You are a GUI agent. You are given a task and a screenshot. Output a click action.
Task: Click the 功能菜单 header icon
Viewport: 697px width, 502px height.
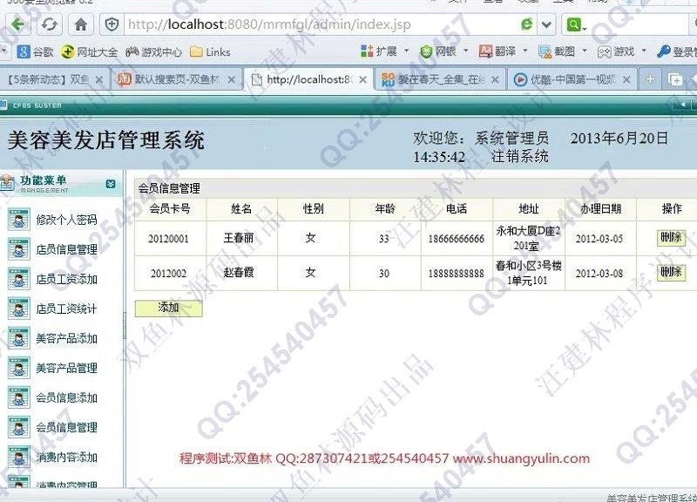(7, 183)
